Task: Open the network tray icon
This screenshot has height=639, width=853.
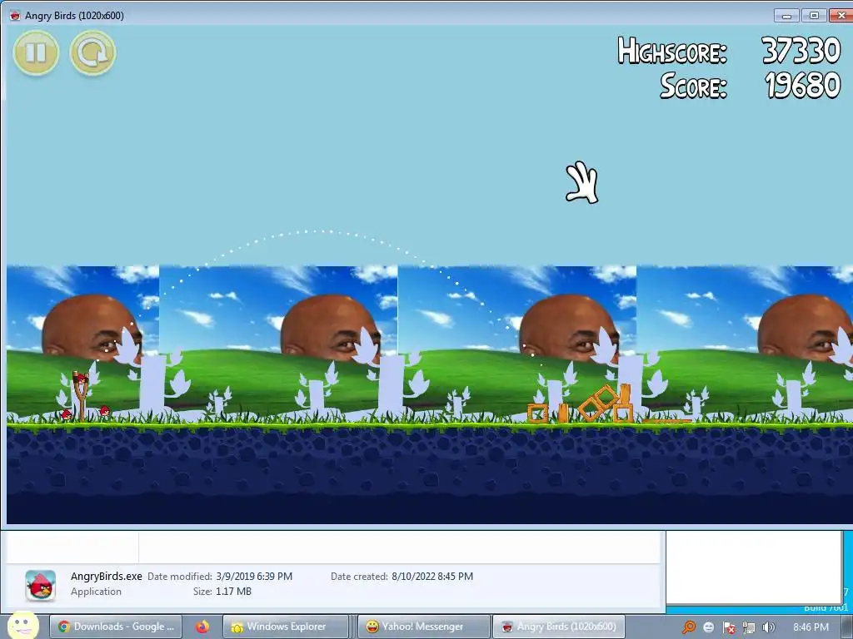Action: (x=749, y=627)
